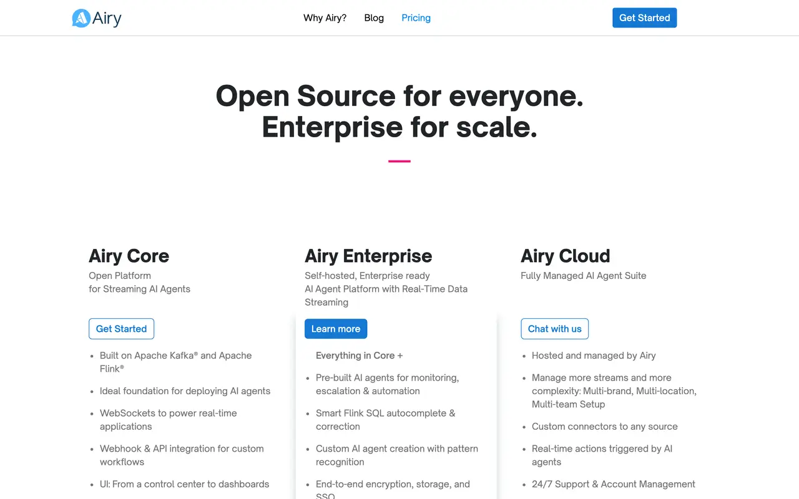Image resolution: width=799 pixels, height=499 pixels.
Task: Click 'Self-hosted, Enterprise ready' subtitle text
Action: point(367,276)
